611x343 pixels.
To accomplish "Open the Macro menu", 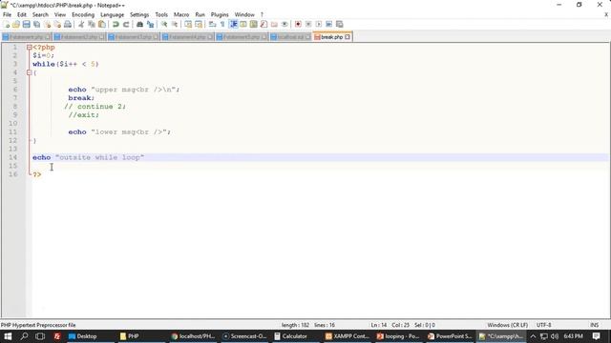I will pyautogui.click(x=181, y=14).
